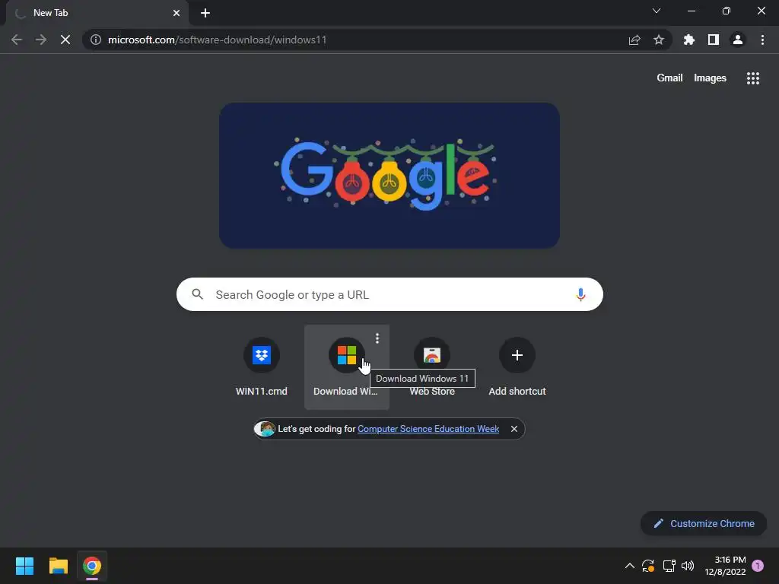
Task: Start voice search with the microphone
Action: 580,294
